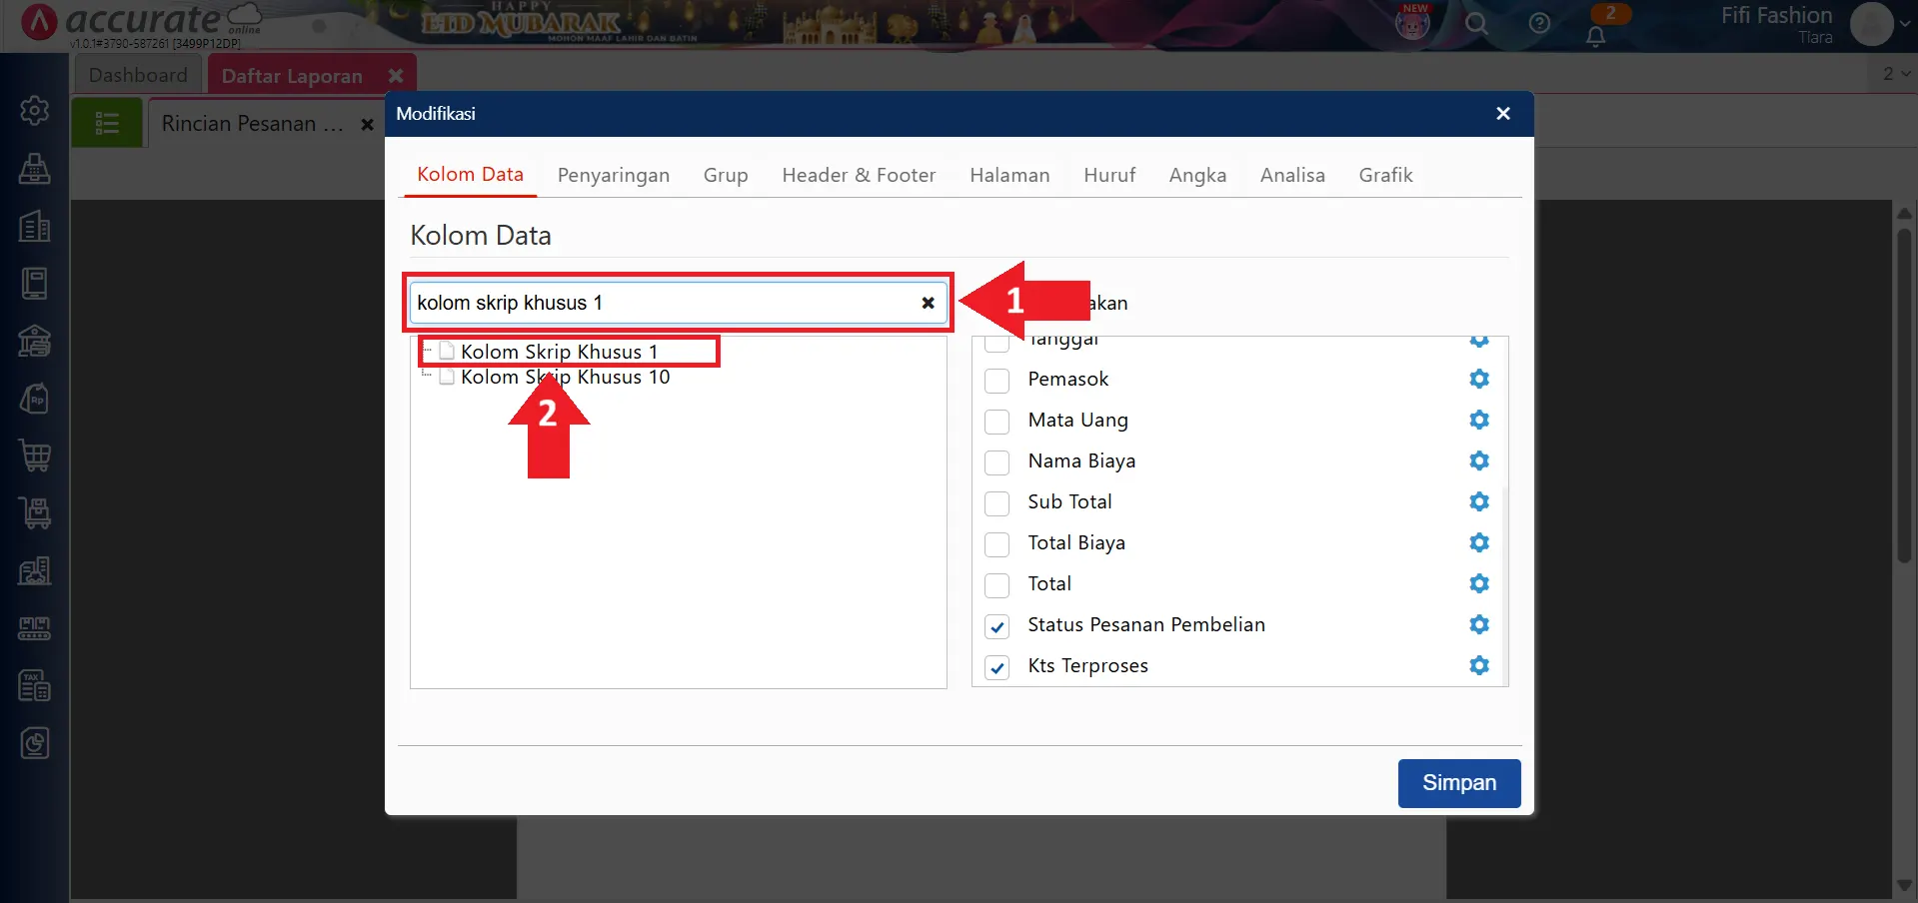This screenshot has width=1918, height=903.
Task: Click the gear icon beside Sub Total
Action: point(1478,501)
